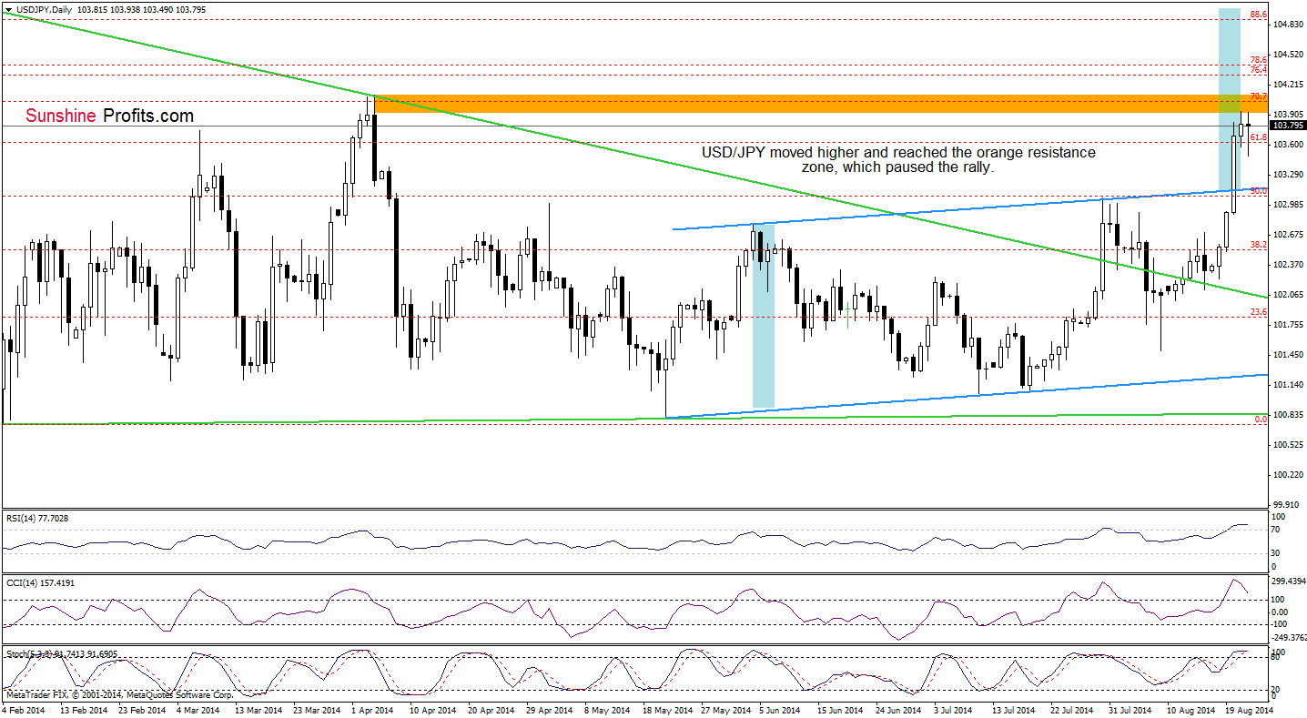Viewport: 1307px width, 718px height.
Task: Click the -249.3762 CCI scale value
Action: click(1288, 638)
